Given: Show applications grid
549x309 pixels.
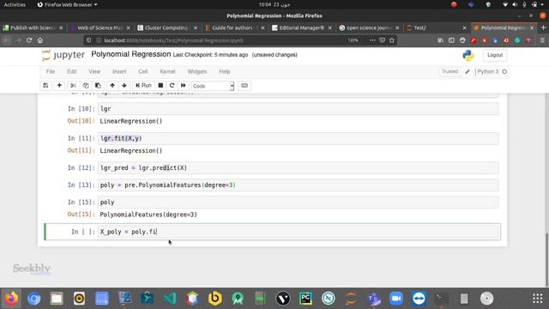Looking at the screenshot, I should pos(538,299).
